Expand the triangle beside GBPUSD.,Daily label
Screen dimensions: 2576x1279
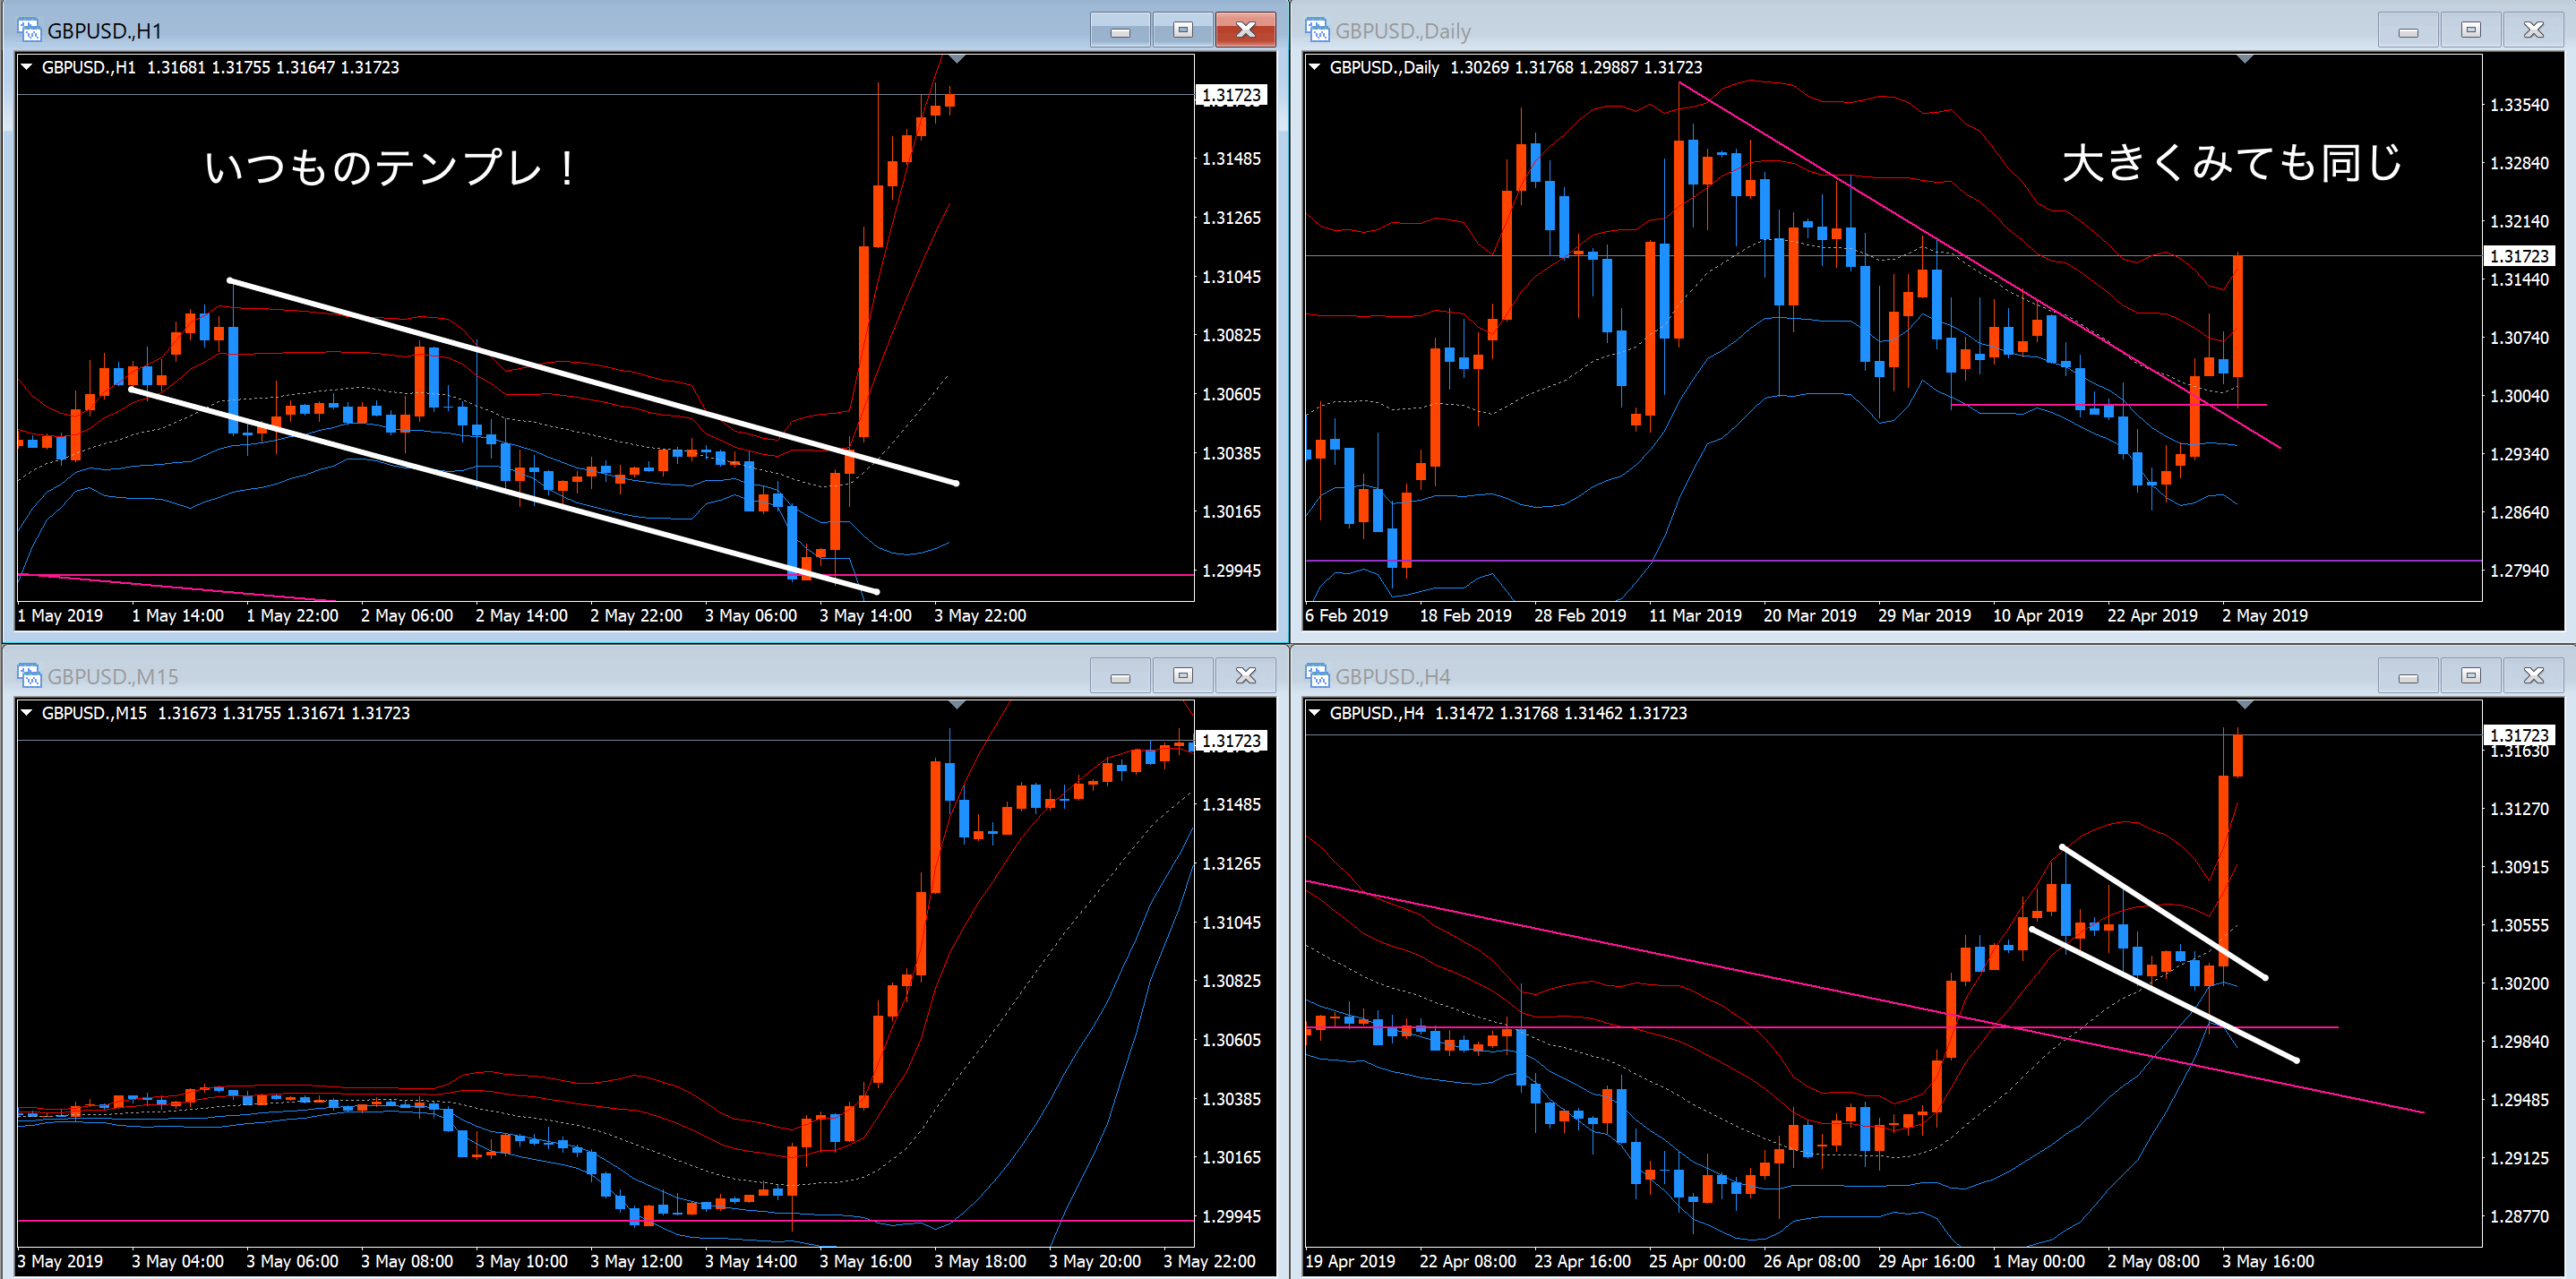(x=1315, y=67)
